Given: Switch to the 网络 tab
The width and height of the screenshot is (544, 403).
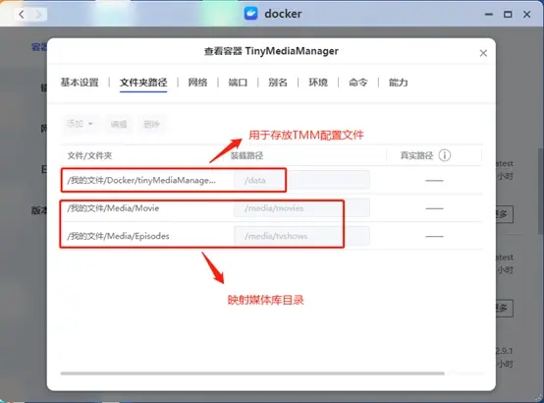Looking at the screenshot, I should pyautogui.click(x=197, y=83).
